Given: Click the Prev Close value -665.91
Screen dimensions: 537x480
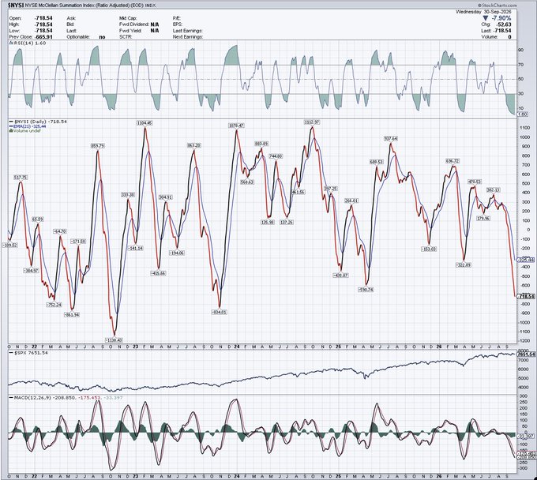Looking at the screenshot, I should (43, 36).
